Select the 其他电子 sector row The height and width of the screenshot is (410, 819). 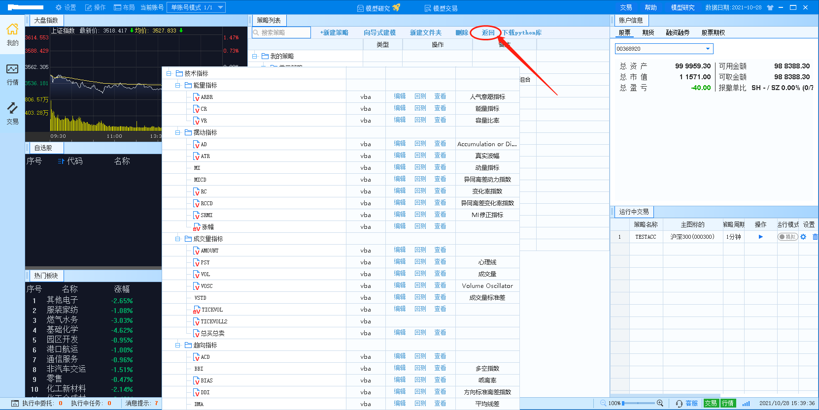(93, 300)
